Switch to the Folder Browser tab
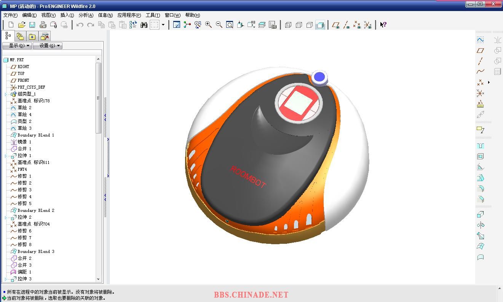The height and width of the screenshot is (302, 503). [x=20, y=37]
